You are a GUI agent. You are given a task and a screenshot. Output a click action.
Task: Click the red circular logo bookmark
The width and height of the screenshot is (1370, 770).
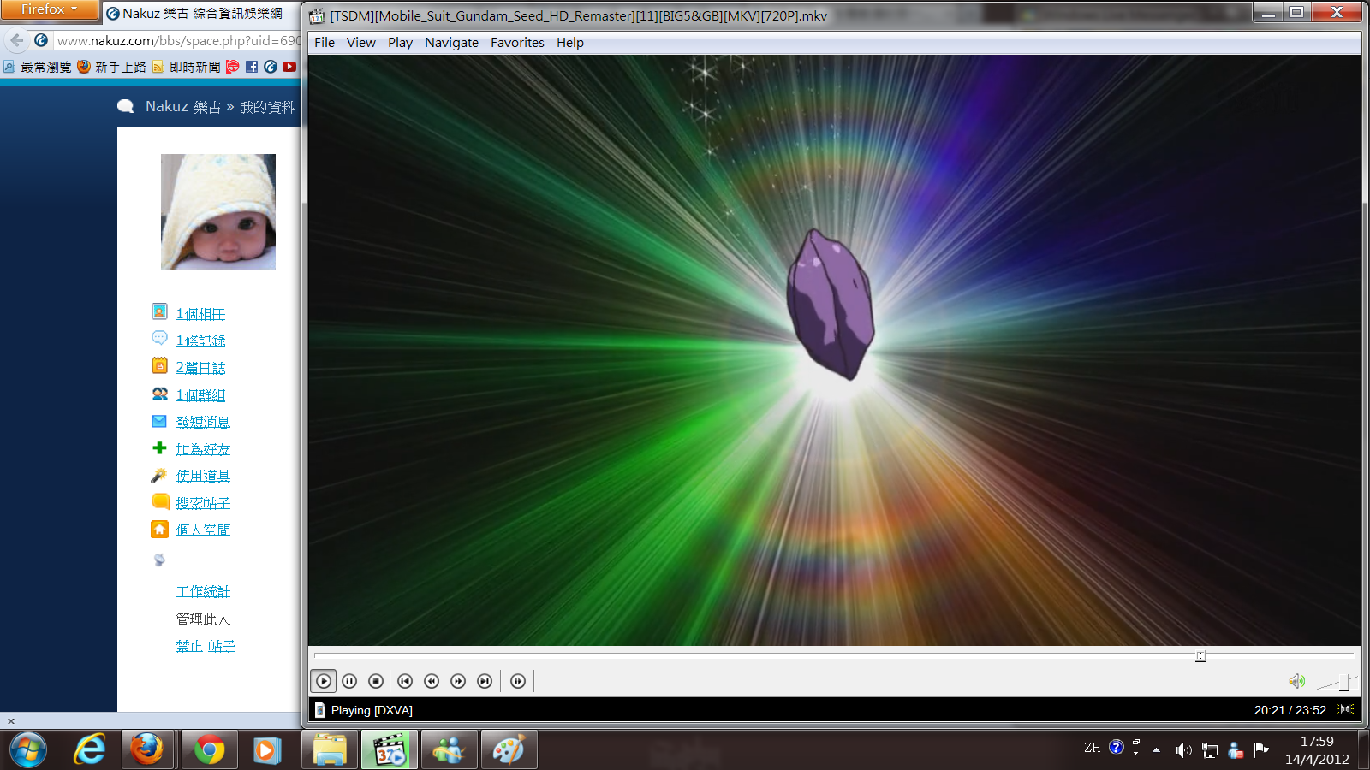click(x=232, y=67)
